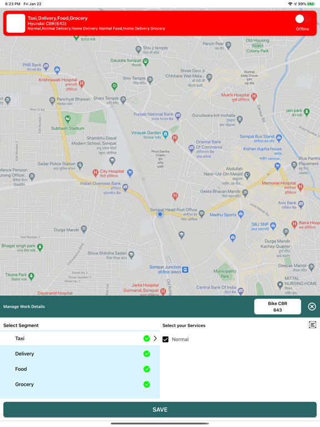Expand the Taxi segment chevron
Image resolution: width=320 pixels, height=427 pixels.
[x=155, y=338]
